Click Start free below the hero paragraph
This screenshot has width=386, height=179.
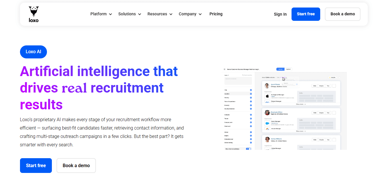[x=36, y=165]
